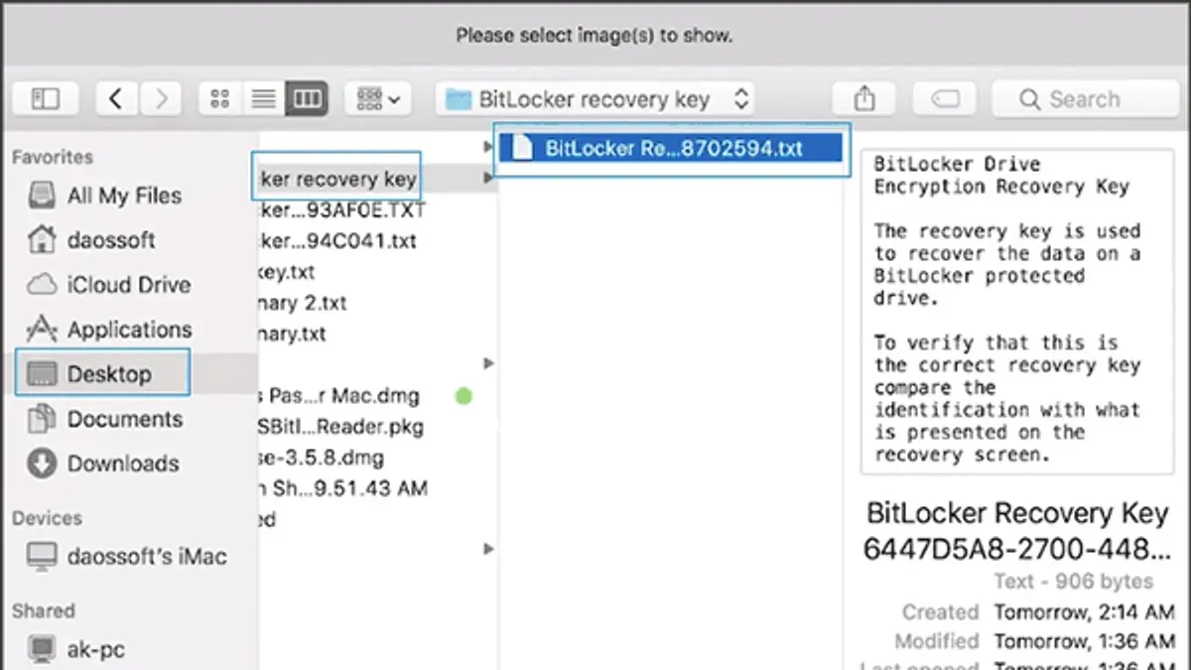
Task: Click the Edit Tags toolbar button
Action: (944, 98)
